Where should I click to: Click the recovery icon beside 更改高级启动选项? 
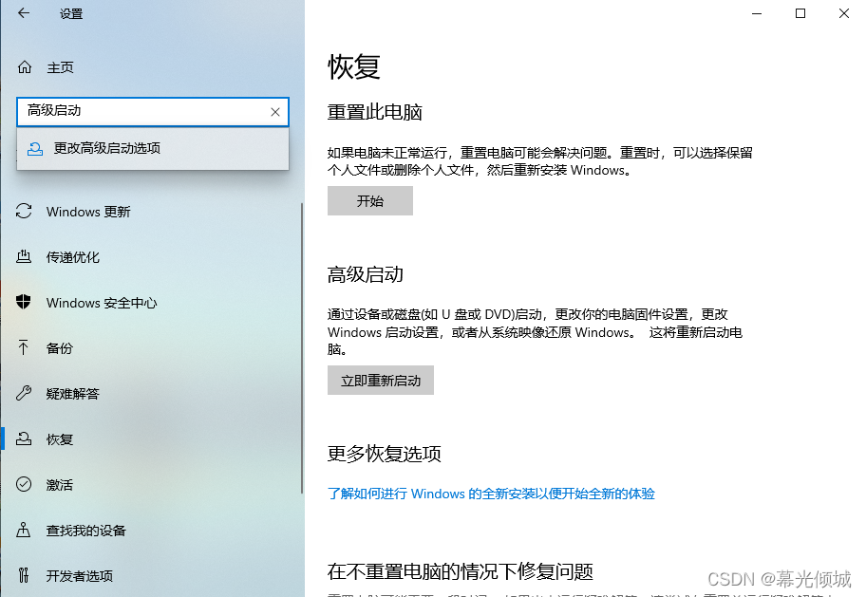point(35,149)
